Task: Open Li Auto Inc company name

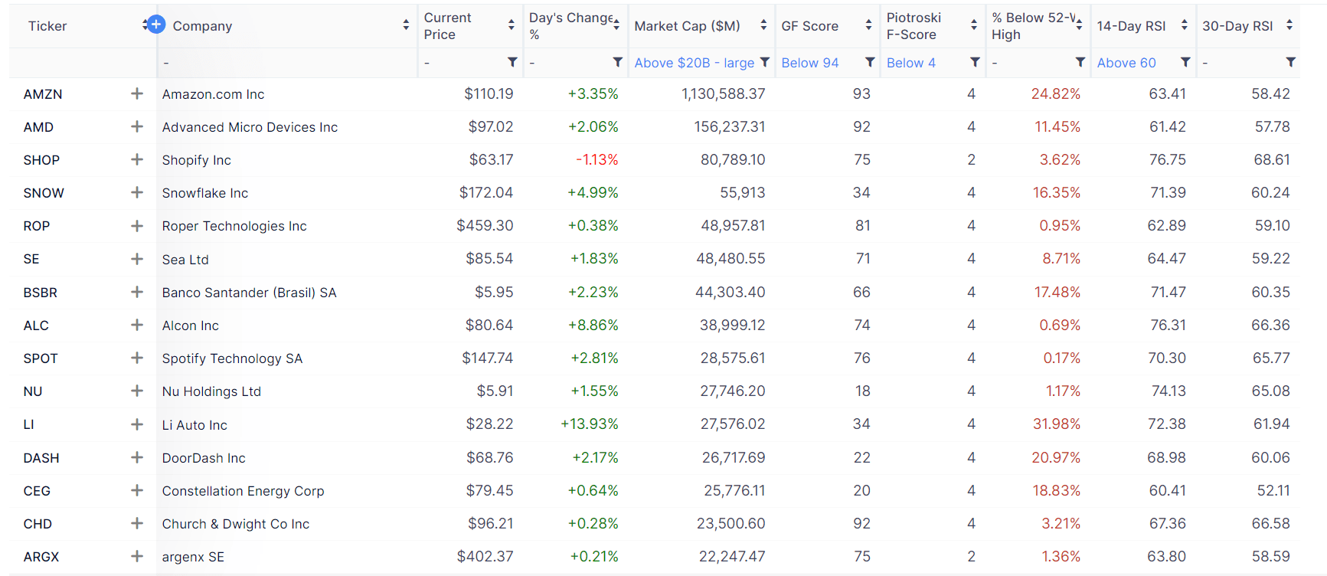Action: [x=194, y=425]
